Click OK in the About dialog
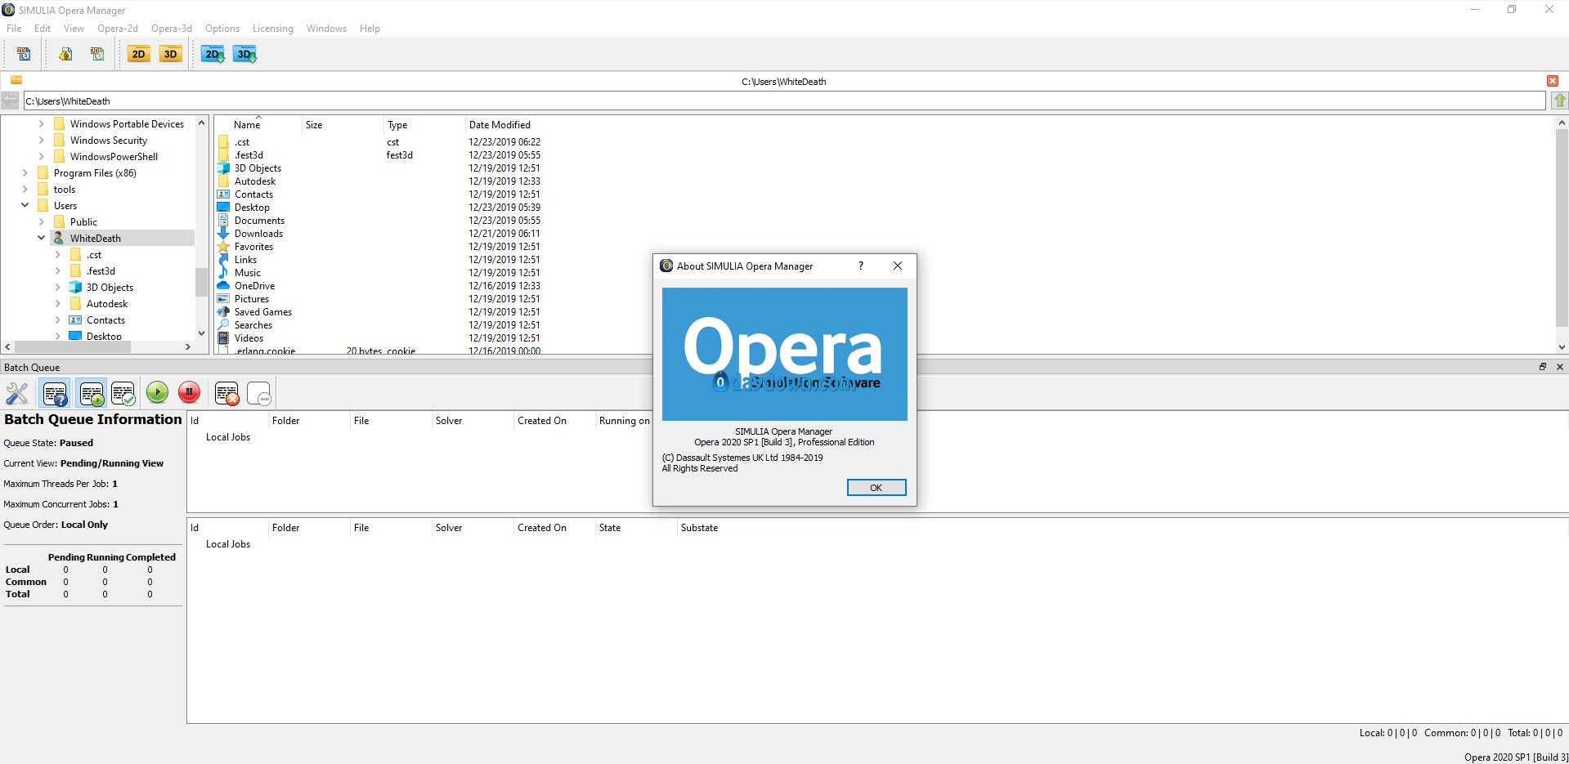The width and height of the screenshot is (1569, 764). pos(876,488)
